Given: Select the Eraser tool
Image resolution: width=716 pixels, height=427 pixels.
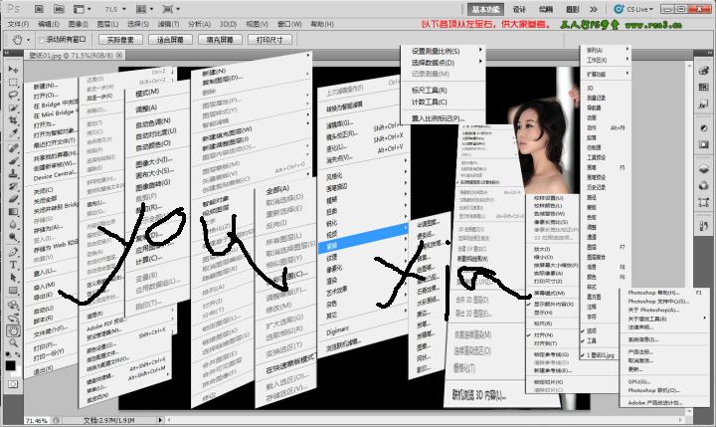Looking at the screenshot, I should [13, 199].
